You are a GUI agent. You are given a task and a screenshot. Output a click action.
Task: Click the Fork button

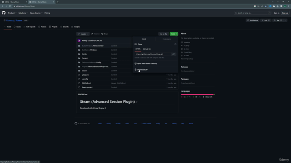tap(266, 20)
